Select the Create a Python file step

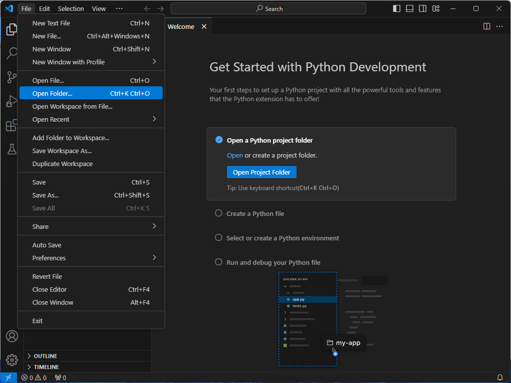[x=255, y=213]
